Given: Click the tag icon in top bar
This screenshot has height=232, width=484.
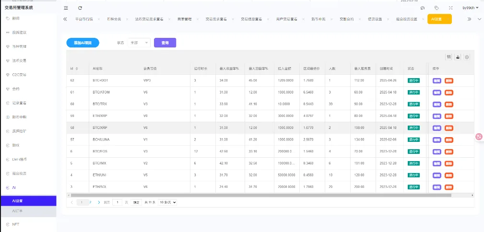Looking at the screenshot, I should [x=436, y=8].
